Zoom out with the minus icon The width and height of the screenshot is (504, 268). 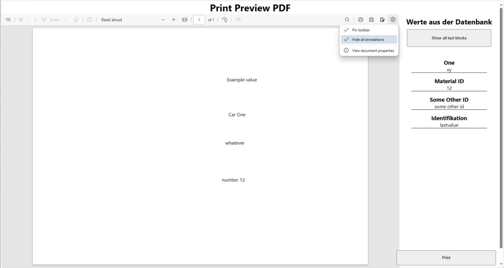[163, 20]
